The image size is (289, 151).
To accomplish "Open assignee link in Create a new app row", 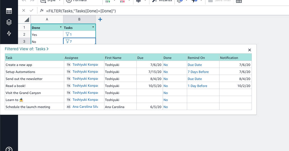I will 85,65.
